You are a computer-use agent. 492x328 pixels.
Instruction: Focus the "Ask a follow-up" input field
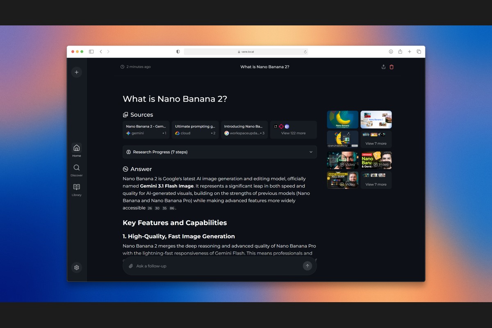click(x=217, y=266)
